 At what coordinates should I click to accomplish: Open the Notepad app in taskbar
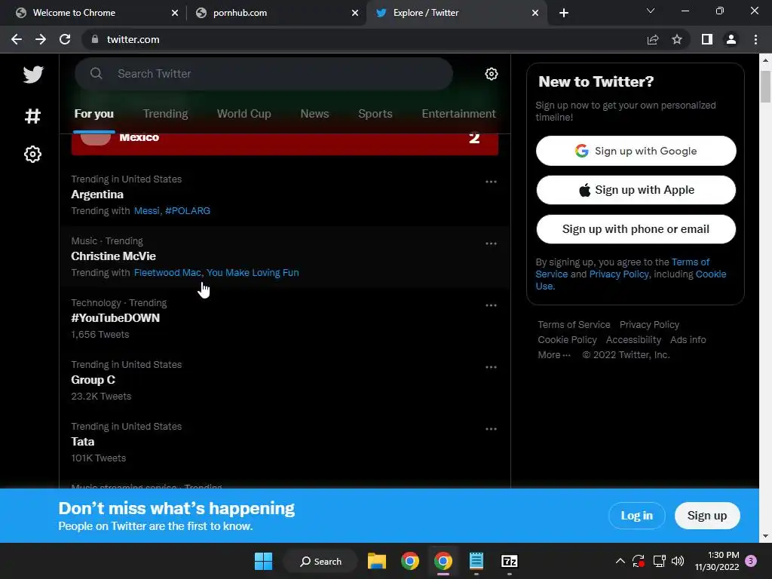coord(476,561)
